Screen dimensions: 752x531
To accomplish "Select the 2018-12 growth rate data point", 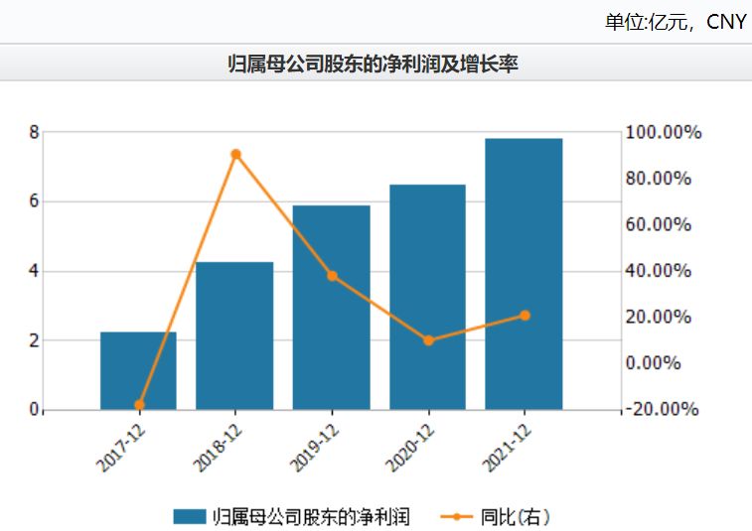I will 235,154.
